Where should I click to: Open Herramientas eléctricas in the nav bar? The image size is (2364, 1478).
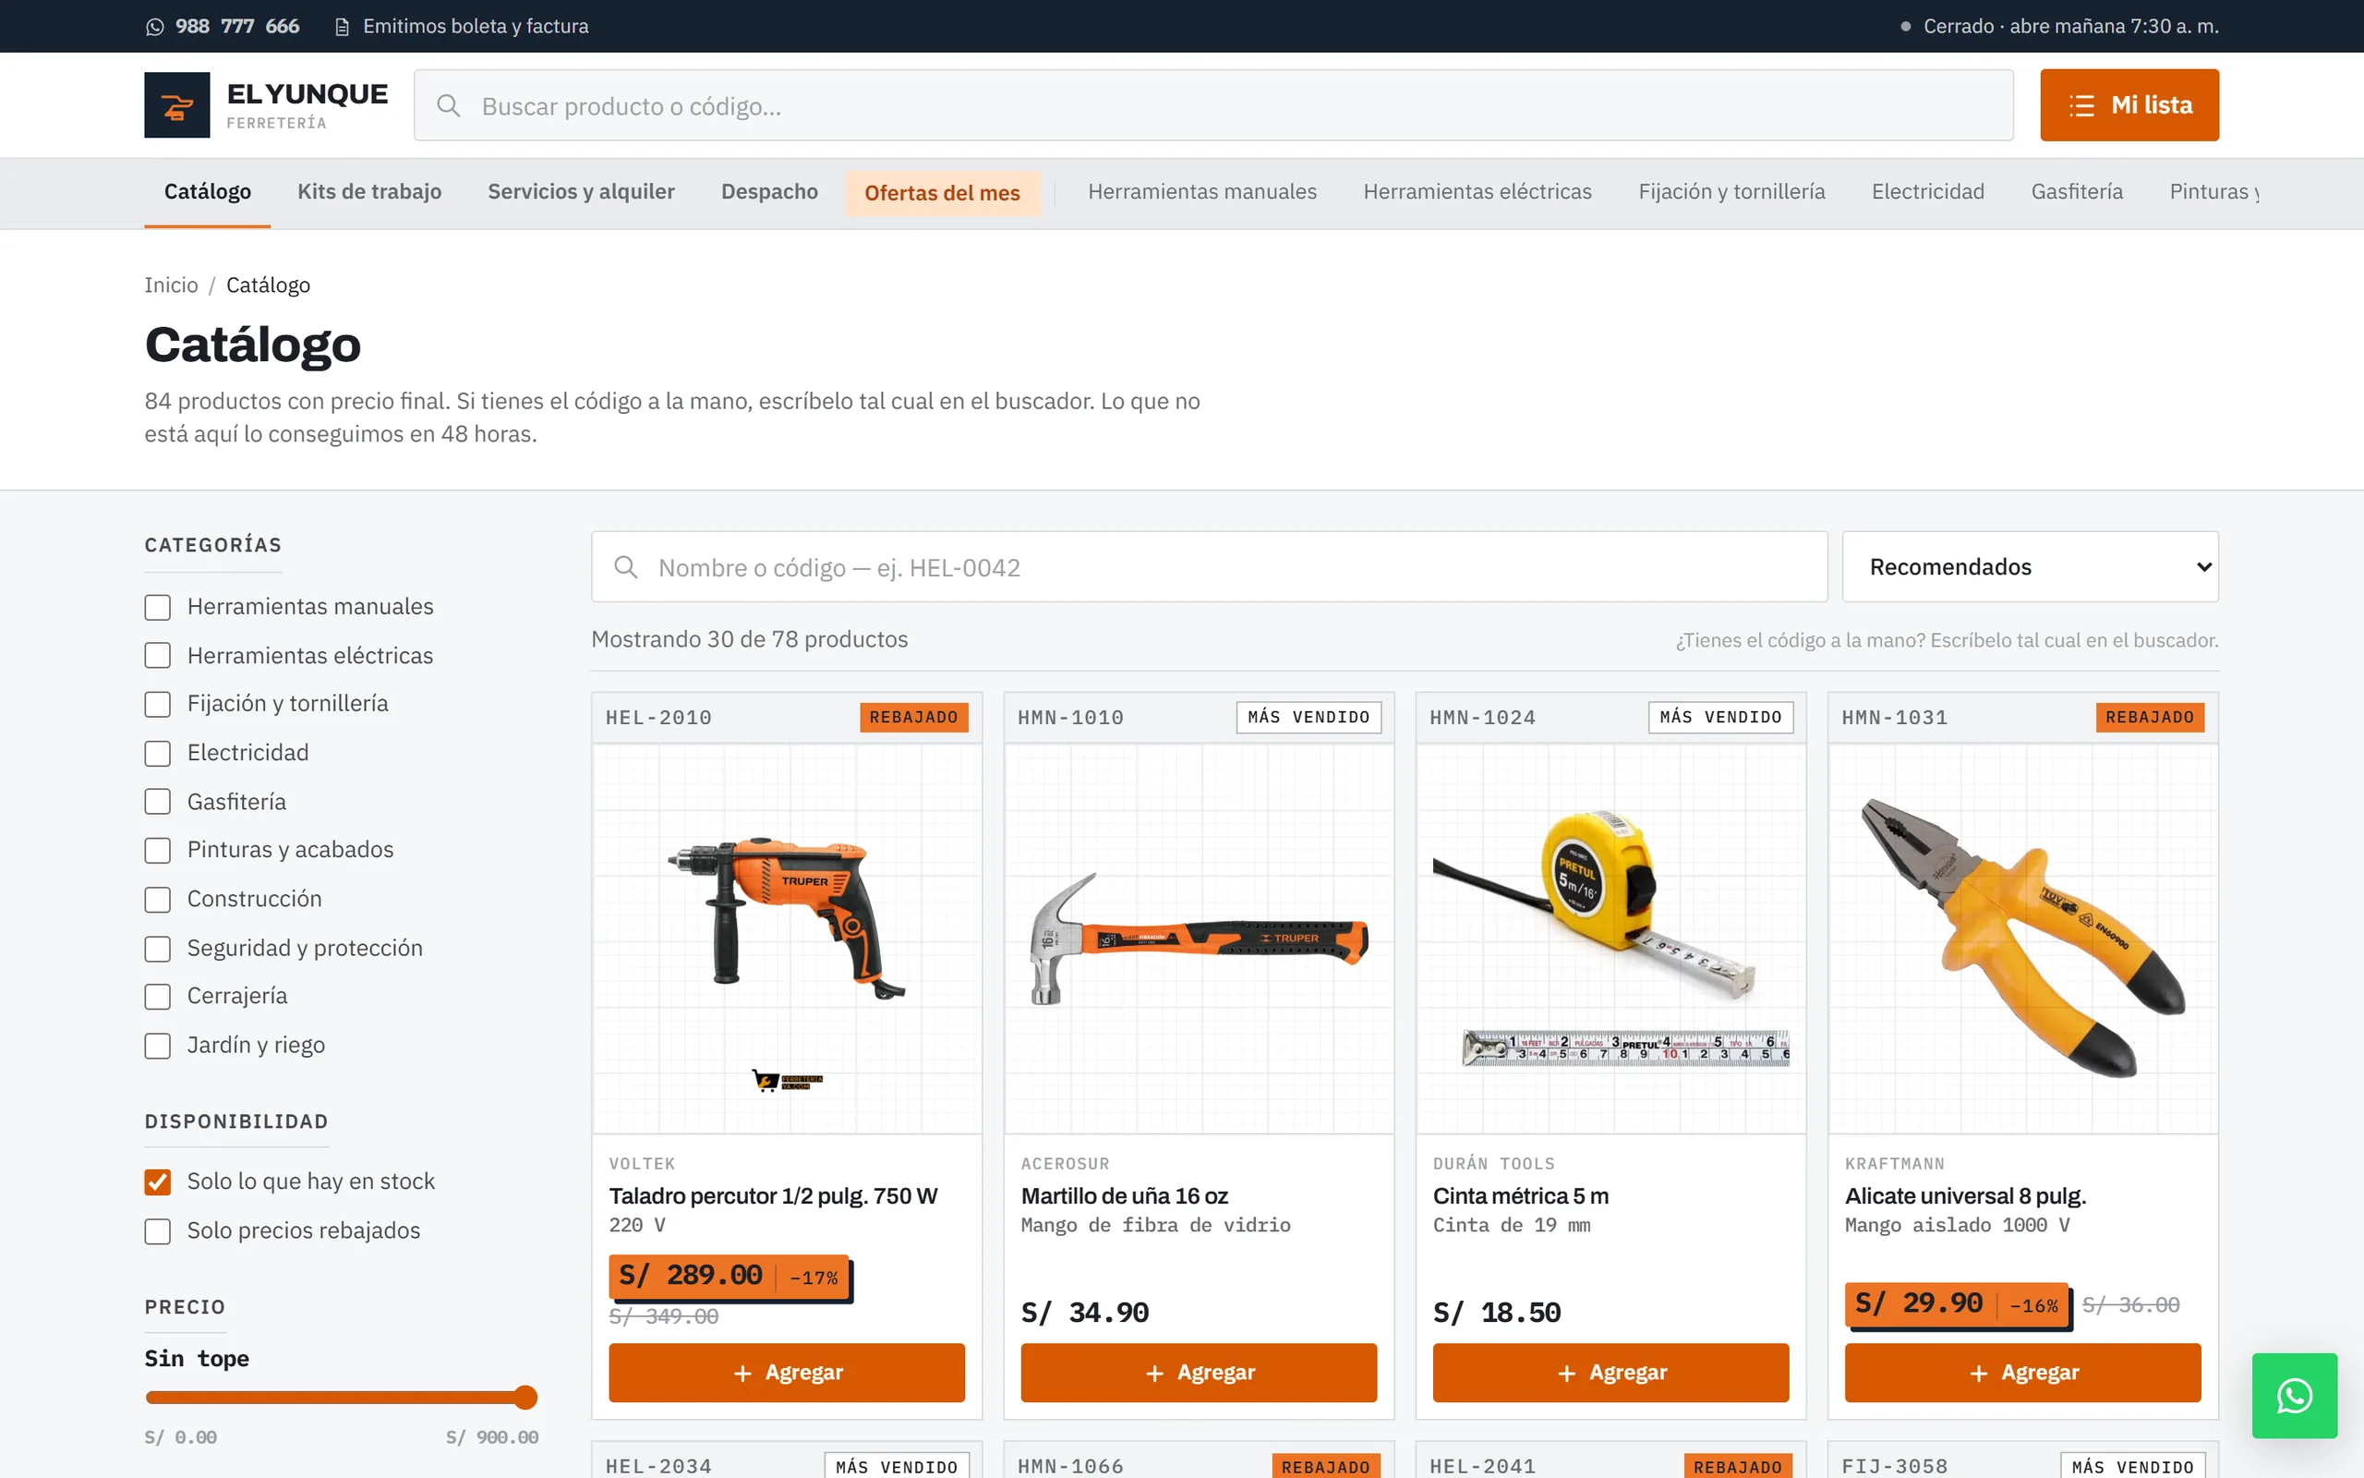point(1477,191)
